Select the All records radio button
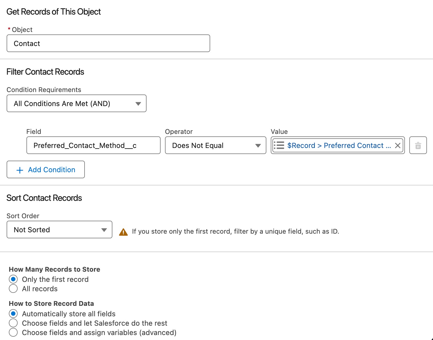 pos(13,288)
